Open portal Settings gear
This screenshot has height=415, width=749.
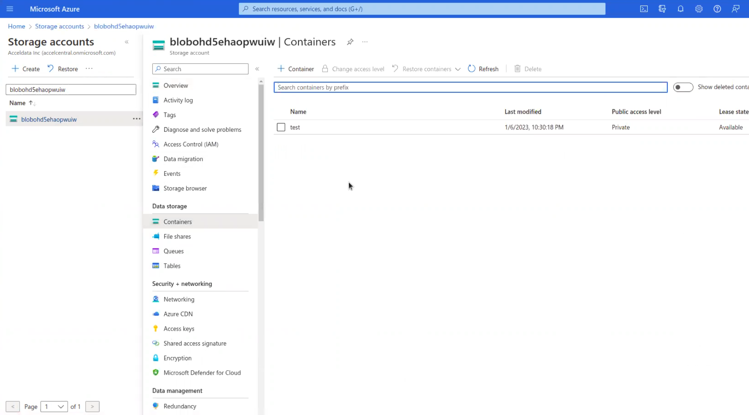click(699, 9)
